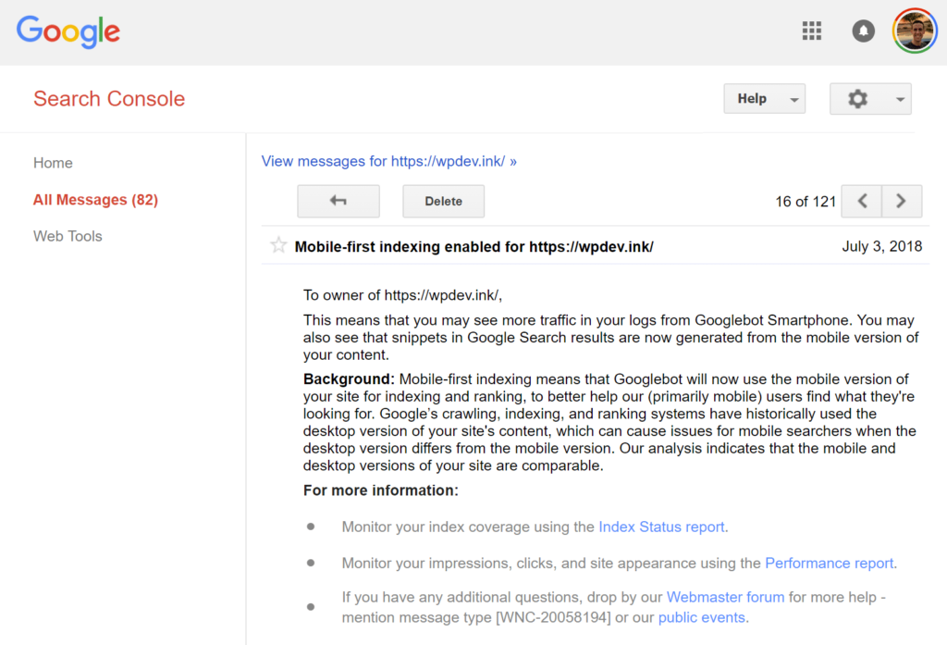This screenshot has height=645, width=947.
Task: Open the Google apps grid
Action: click(812, 31)
